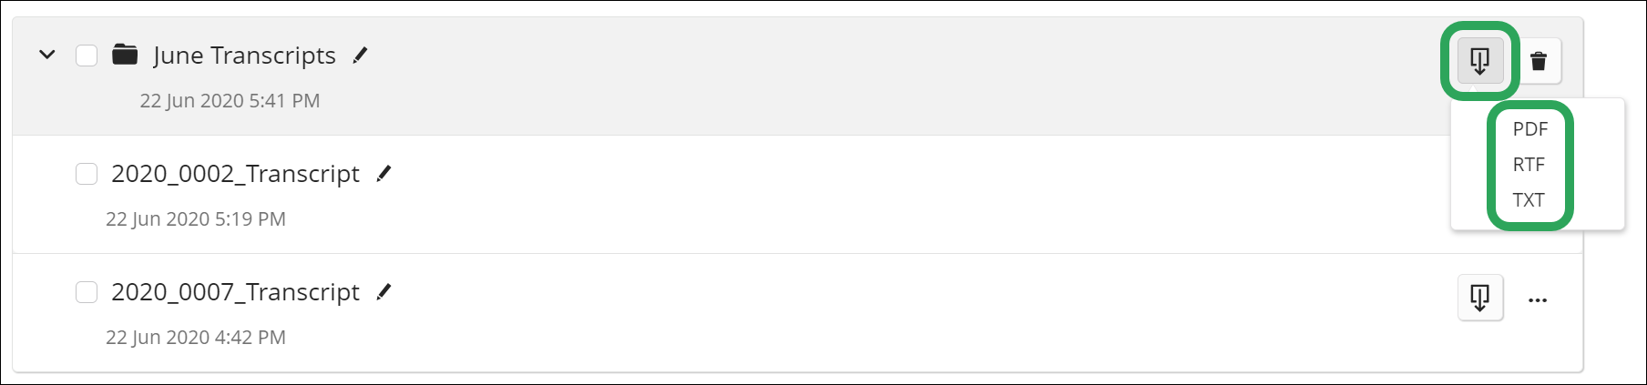The image size is (1647, 385).
Task: Choose RTF from the download menu
Action: pyautogui.click(x=1529, y=165)
